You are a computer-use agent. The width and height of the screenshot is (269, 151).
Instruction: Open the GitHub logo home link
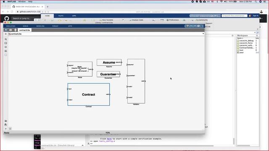pos(7,18)
